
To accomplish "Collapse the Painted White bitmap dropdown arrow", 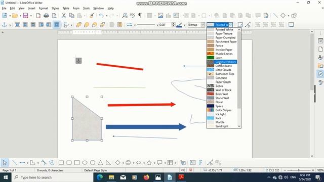I will coord(231,25).
